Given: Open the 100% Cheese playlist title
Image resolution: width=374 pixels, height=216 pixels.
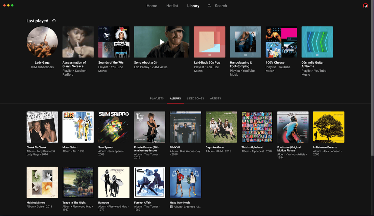Looking at the screenshot, I should 275,63.
